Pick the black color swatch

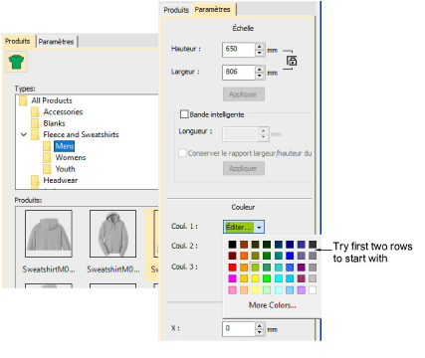tap(232, 245)
